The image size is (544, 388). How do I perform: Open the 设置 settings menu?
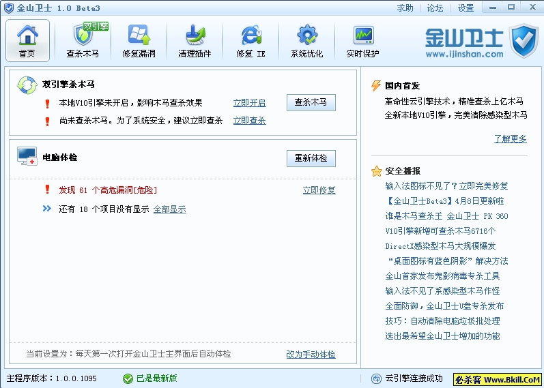click(466, 8)
